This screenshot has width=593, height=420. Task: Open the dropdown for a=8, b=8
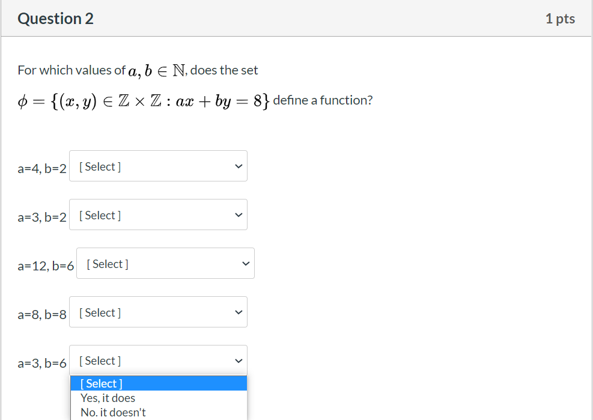point(158,312)
